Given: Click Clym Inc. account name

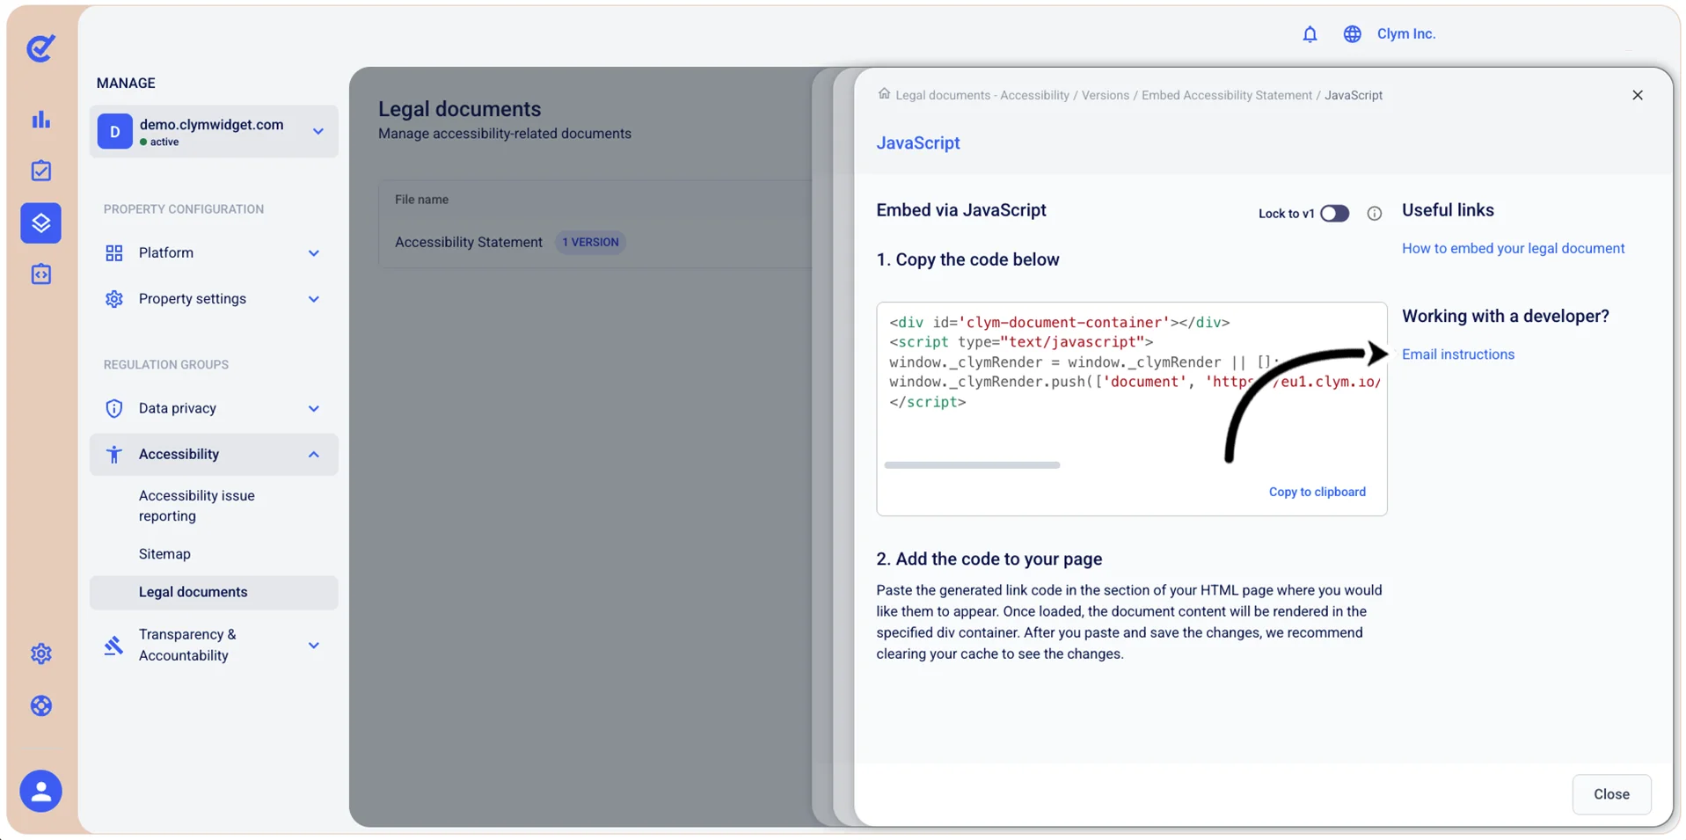Looking at the screenshot, I should (1405, 34).
